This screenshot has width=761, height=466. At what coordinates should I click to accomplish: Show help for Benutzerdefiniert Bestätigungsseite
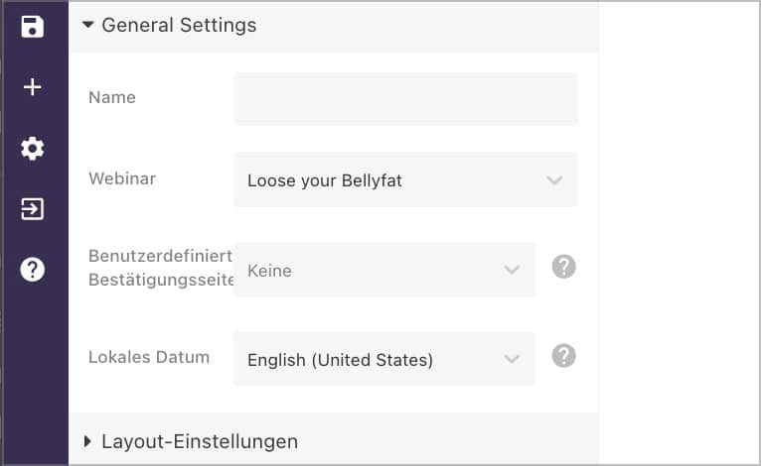[x=564, y=267]
